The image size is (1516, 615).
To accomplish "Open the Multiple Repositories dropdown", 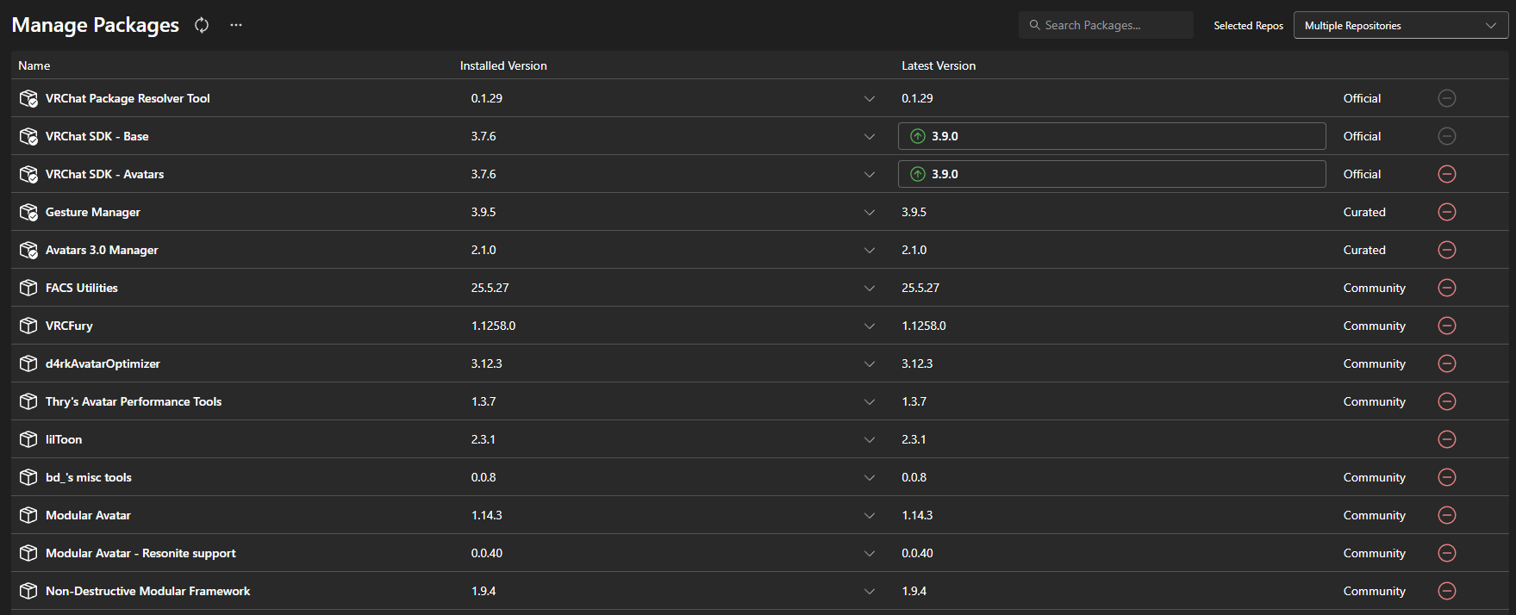I will point(1401,25).
